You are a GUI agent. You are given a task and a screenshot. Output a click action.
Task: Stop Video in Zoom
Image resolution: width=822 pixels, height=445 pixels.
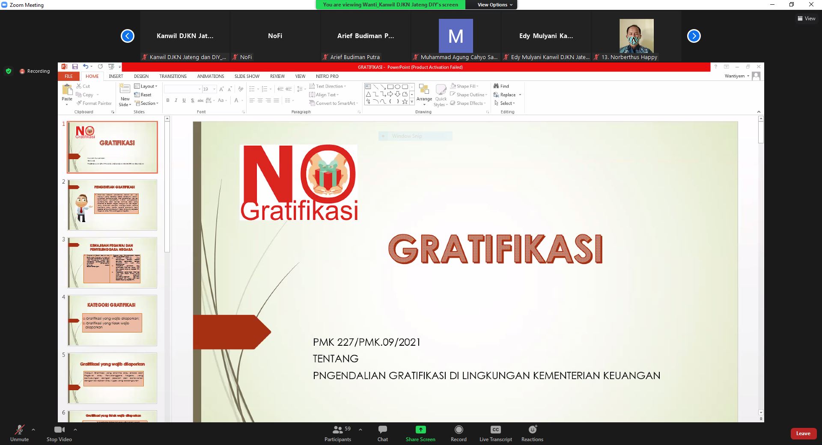(59, 433)
